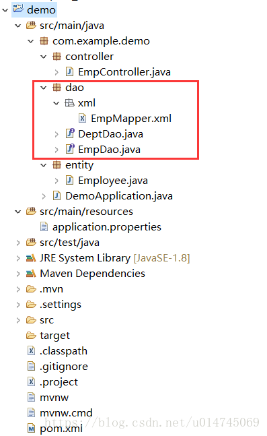Select the EmpMapper.xml file name
This screenshot has height=436, width=267.
131,119
